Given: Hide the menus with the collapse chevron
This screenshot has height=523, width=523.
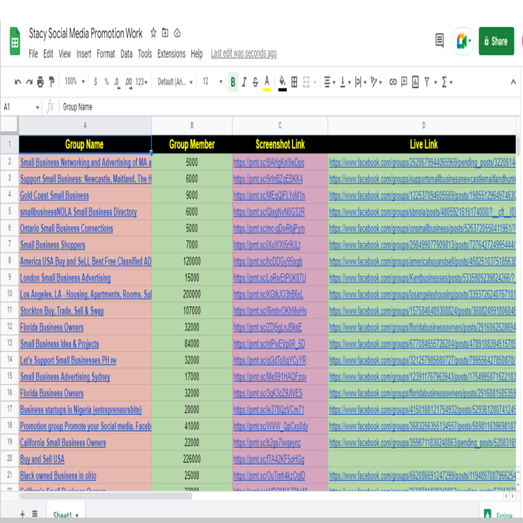Looking at the screenshot, I should [x=513, y=82].
